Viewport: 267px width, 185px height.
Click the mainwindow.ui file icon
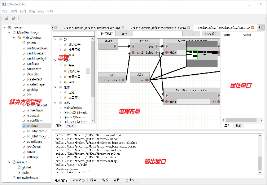(14, 177)
